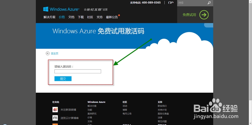The height and width of the screenshot is (125, 252).
Task: Click the Windows Azure logo
Action: coord(61,9)
